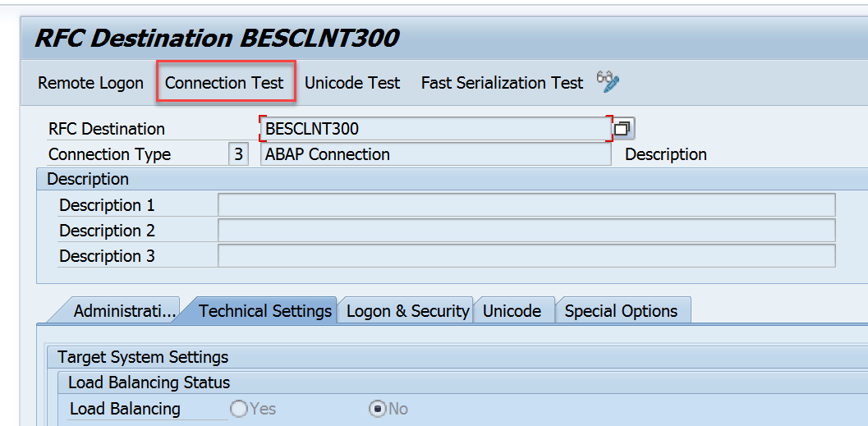Click the Remote Logon button
868x426 pixels.
(90, 83)
